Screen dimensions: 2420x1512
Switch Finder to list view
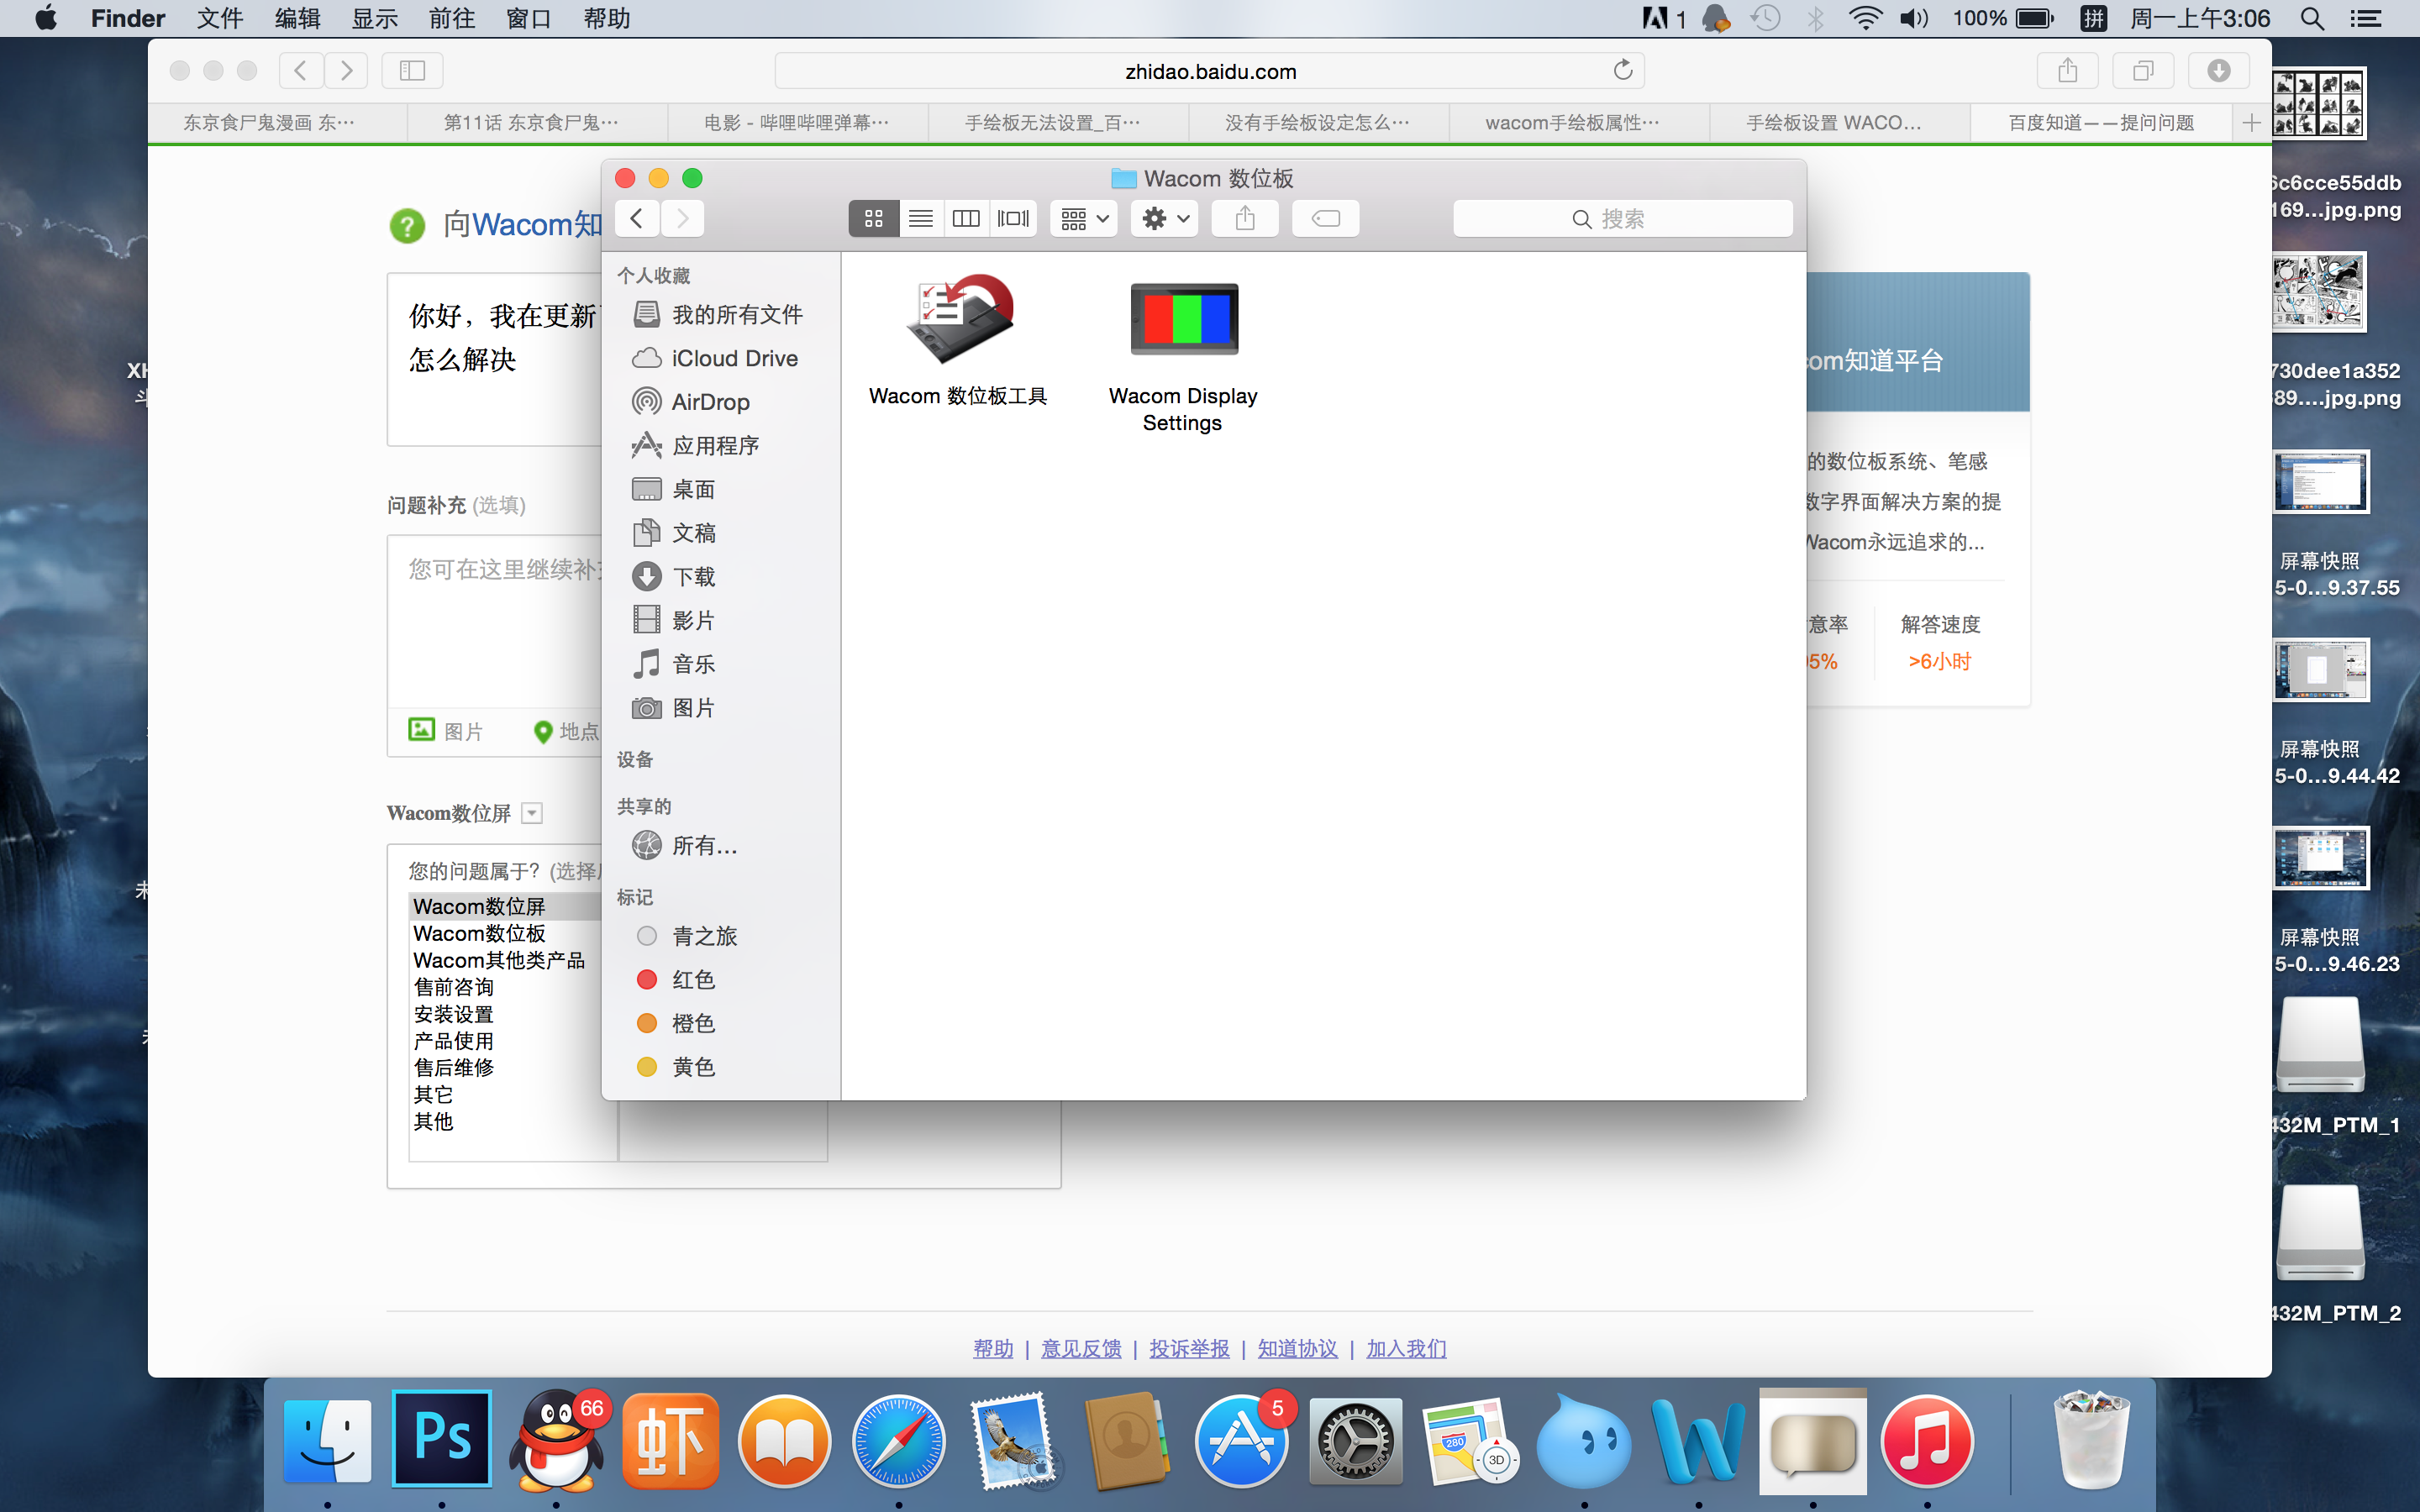coord(920,218)
